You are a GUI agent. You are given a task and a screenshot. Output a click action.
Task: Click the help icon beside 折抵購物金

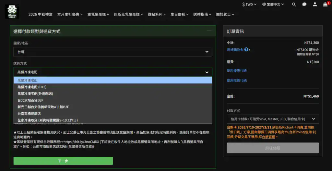coord(246,50)
